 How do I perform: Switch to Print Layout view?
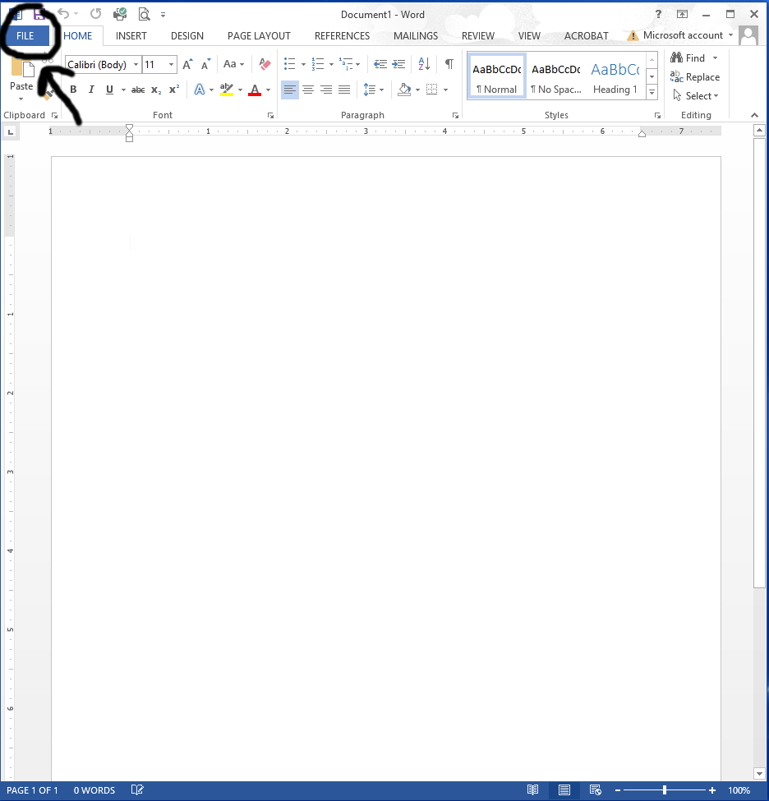coord(564,790)
